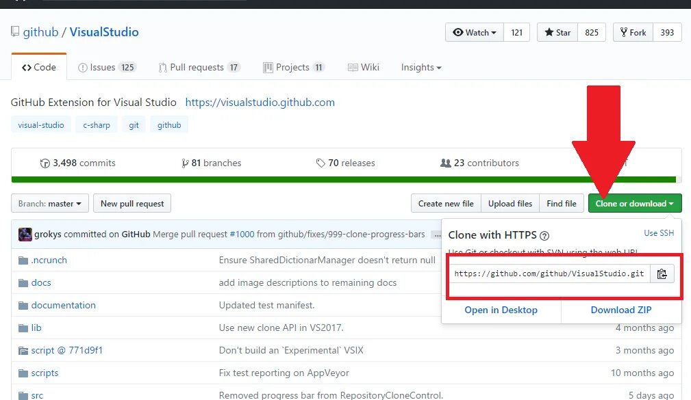The height and width of the screenshot is (400, 691).
Task: Click the green language statistics bar
Action: pos(344,180)
